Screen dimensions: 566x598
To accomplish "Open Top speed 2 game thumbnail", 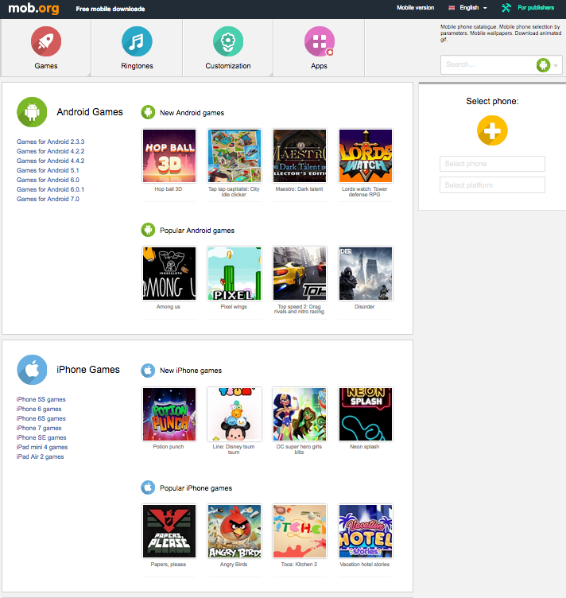I will (x=300, y=274).
